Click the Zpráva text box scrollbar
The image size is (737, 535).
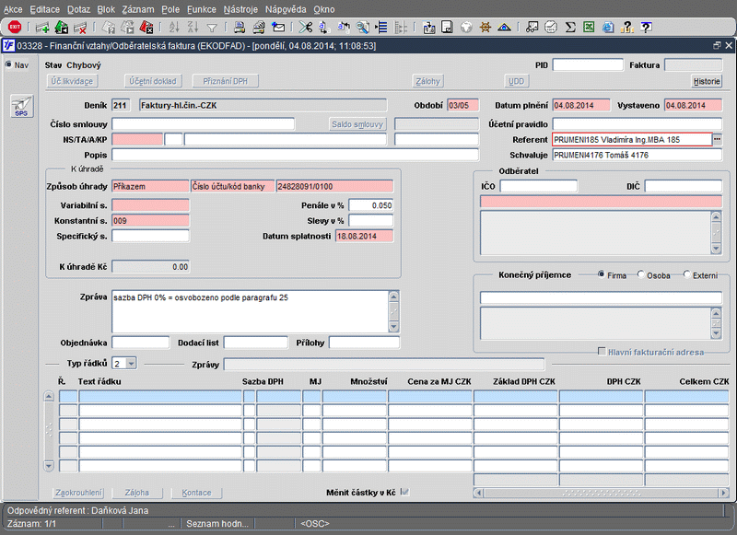tap(393, 311)
